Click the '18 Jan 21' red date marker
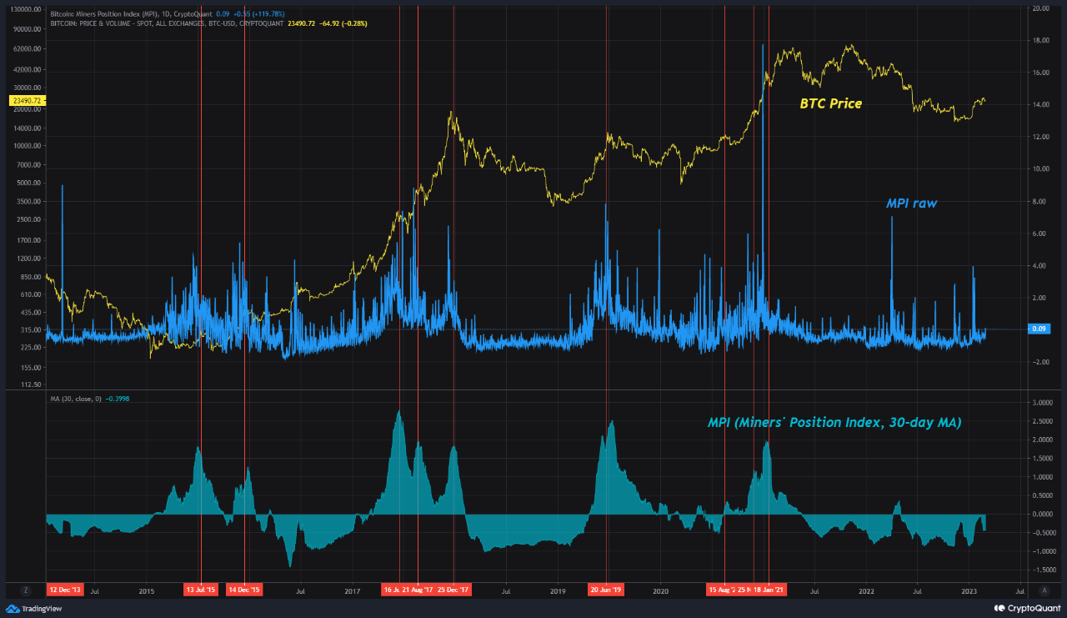Screen dimensions: 1067x618 click(x=769, y=591)
